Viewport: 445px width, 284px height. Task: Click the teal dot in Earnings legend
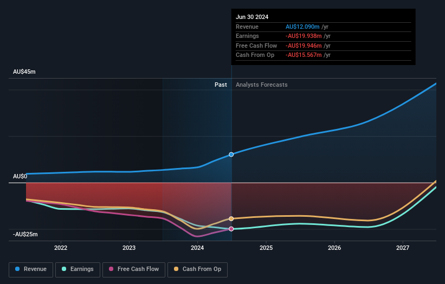tap(64, 269)
